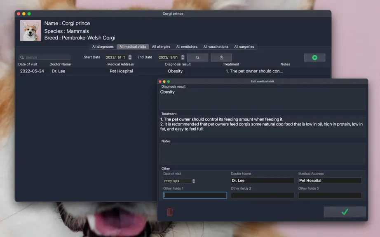
Task: Close the Corgi prince main window
Action: pyautogui.click(x=19, y=14)
